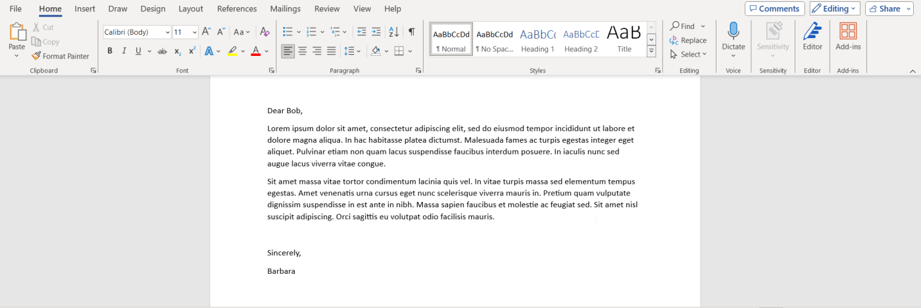The width and height of the screenshot is (921, 308).
Task: Toggle Superscript formatting
Action: [x=192, y=51]
